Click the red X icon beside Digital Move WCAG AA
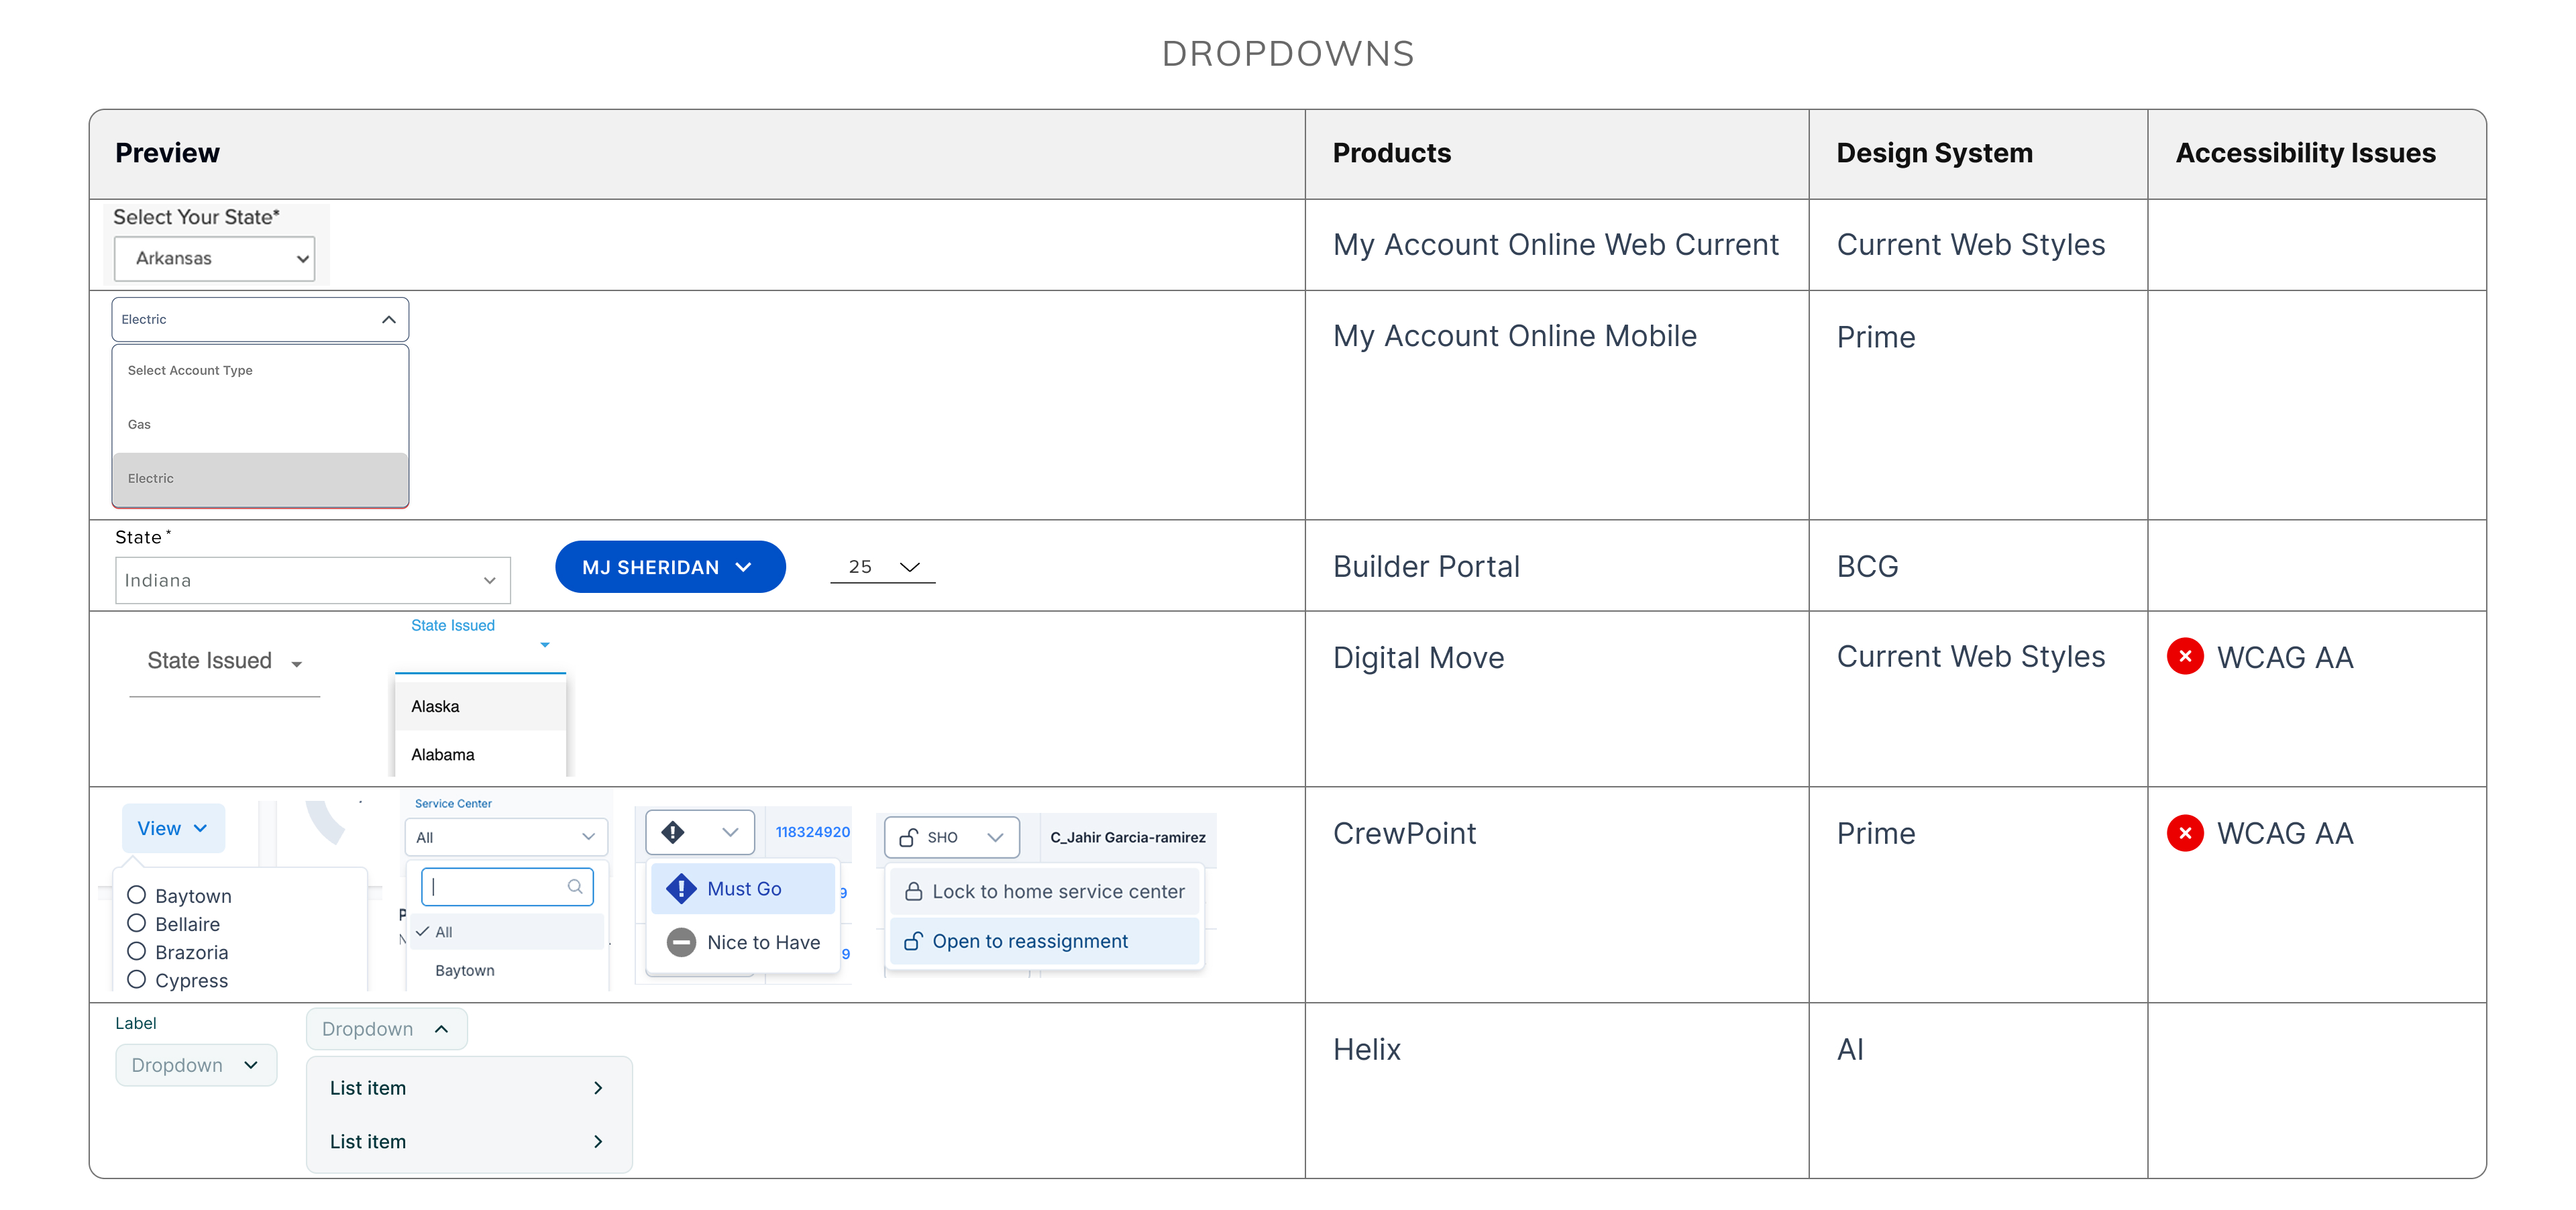This screenshot has height=1210, width=2576. coord(2185,656)
